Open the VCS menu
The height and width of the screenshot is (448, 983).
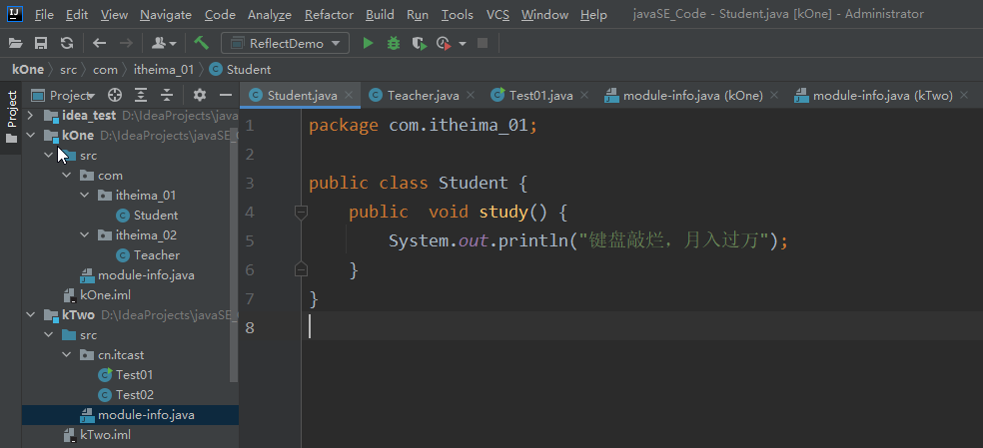(497, 14)
